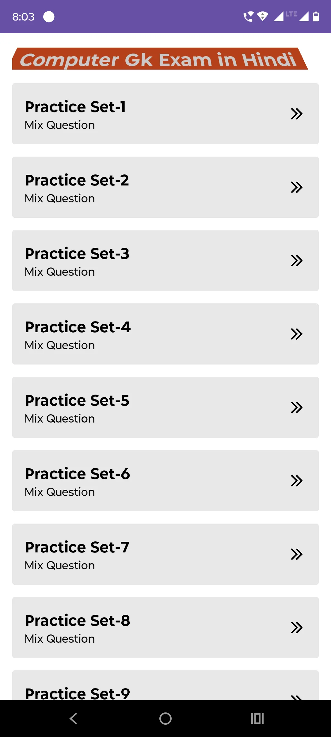The height and width of the screenshot is (737, 331).
Task: Select the Practice Set-3 heading
Action: pyautogui.click(x=77, y=254)
